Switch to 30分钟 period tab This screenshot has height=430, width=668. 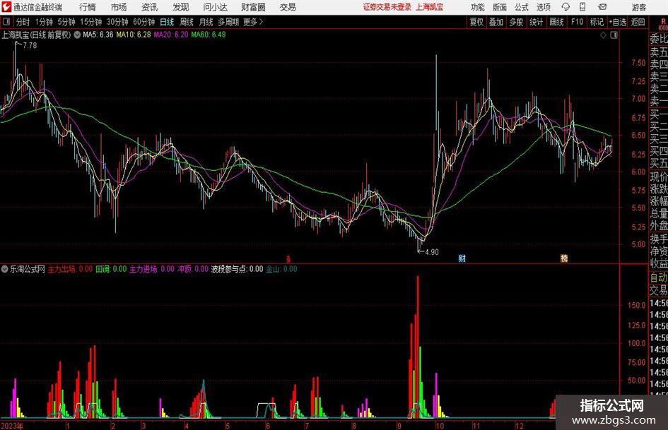[x=117, y=22]
